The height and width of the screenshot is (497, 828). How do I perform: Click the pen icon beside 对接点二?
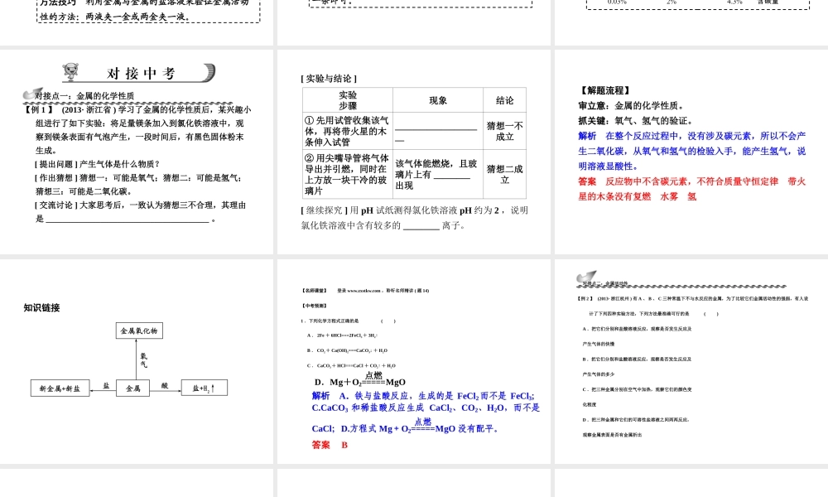(x=585, y=277)
